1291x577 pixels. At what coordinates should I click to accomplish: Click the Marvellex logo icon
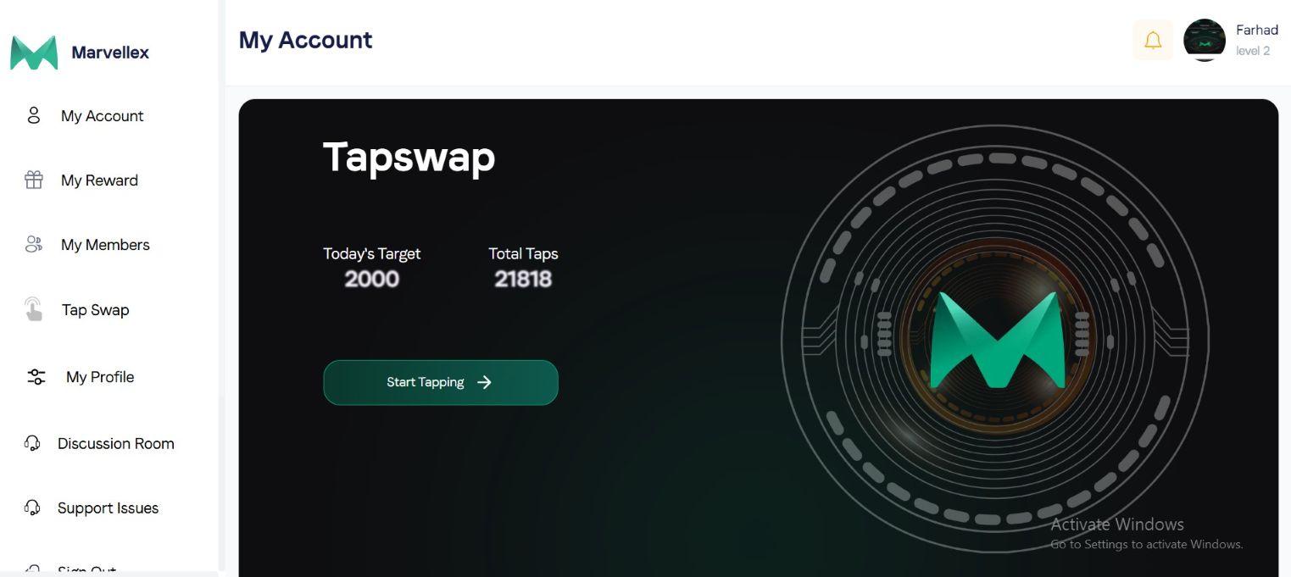click(x=34, y=53)
